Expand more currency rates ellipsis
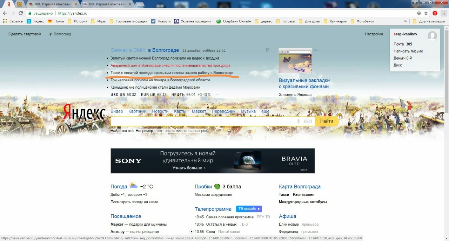Screen dimensions: 449x241 [216, 95]
